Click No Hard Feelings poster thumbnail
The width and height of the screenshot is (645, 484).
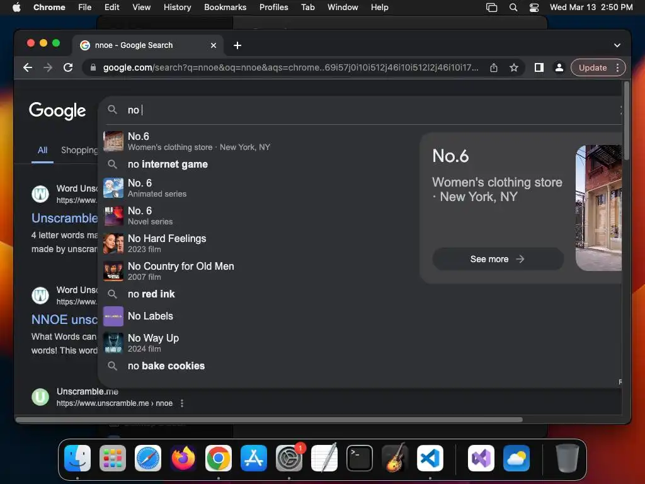tap(113, 243)
